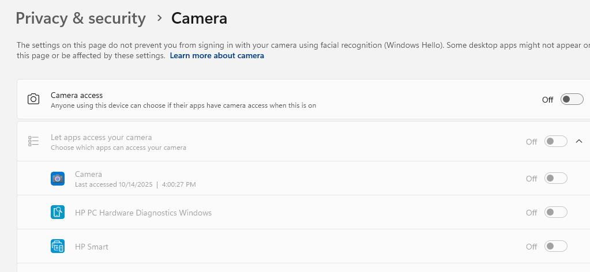Select the Camera access setting label

77,95
